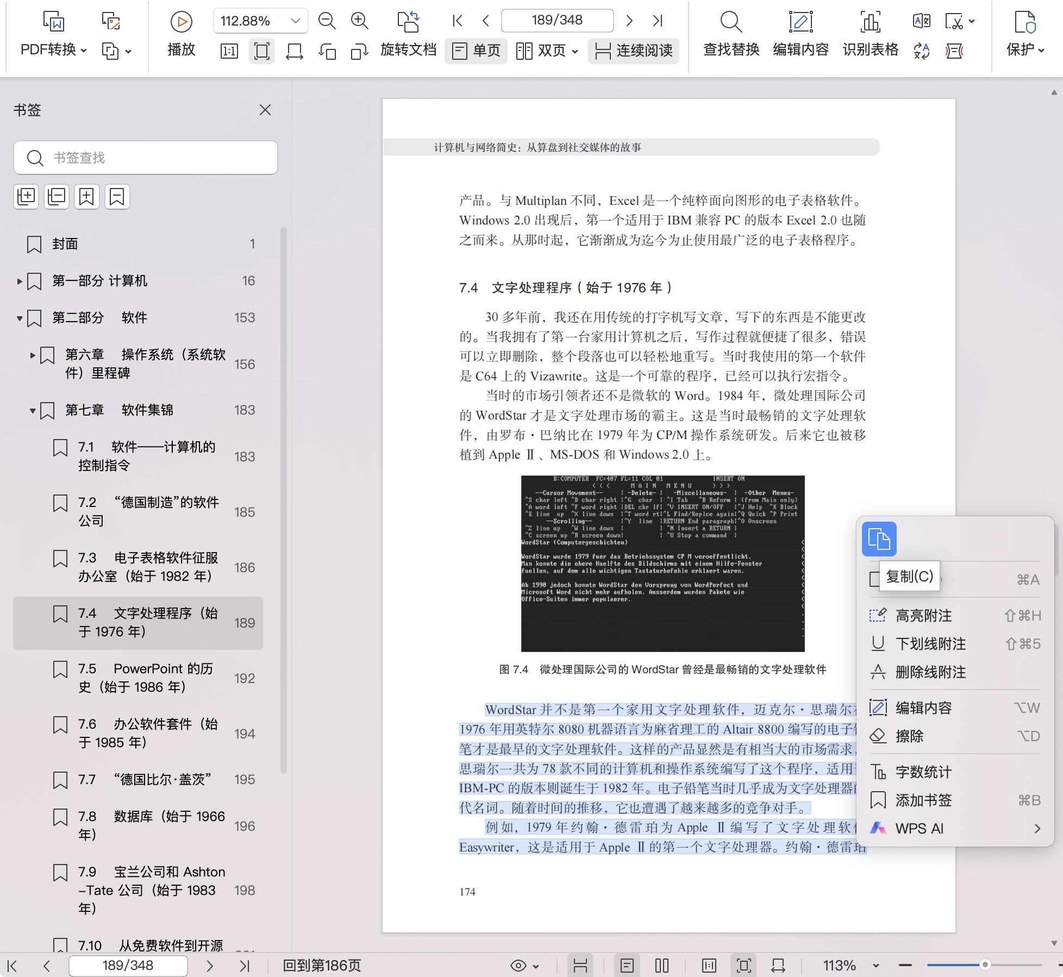Switch to 双页 double page mode

click(x=541, y=51)
